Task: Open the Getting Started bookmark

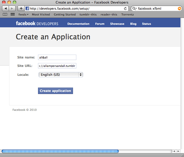Action: [65, 15]
